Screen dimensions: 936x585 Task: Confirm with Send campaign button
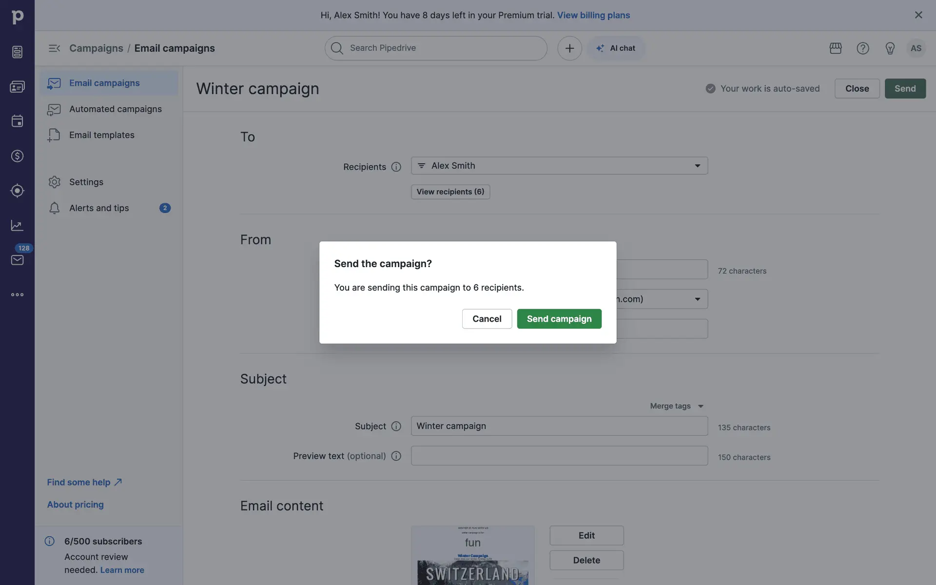pyautogui.click(x=559, y=319)
